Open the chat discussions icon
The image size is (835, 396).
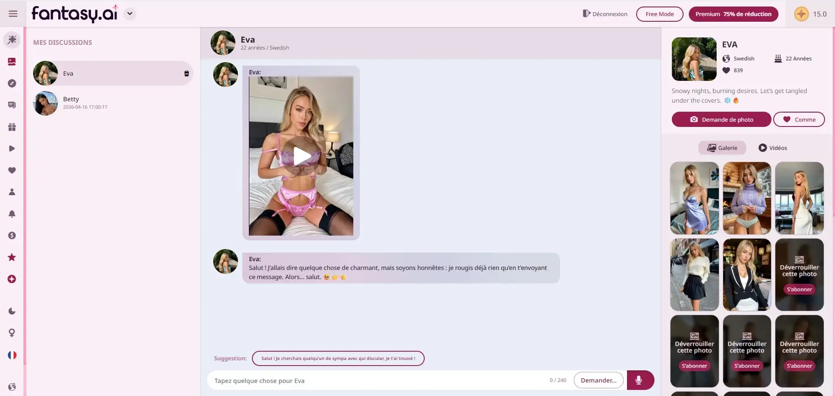pos(12,105)
